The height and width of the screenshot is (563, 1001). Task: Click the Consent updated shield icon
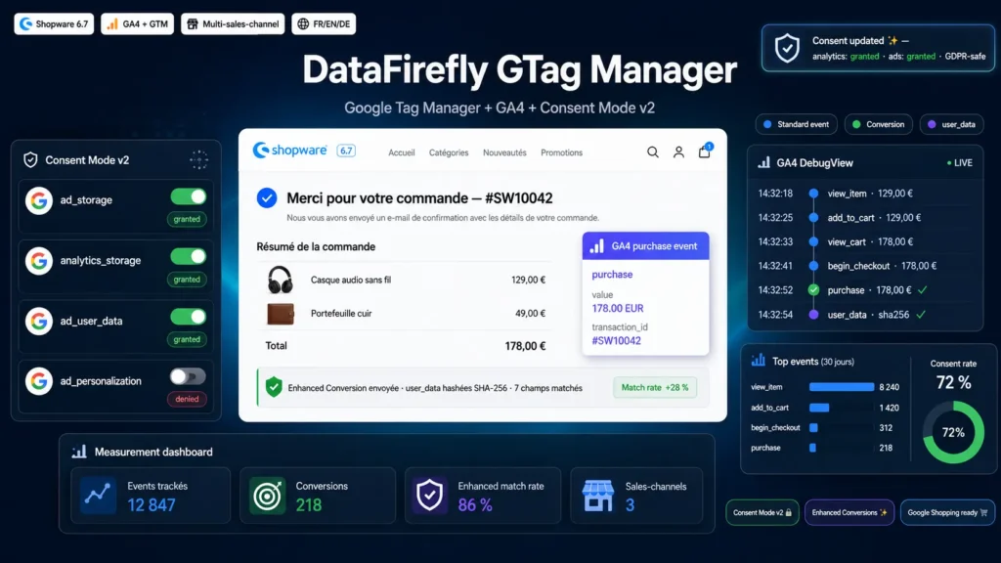787,48
